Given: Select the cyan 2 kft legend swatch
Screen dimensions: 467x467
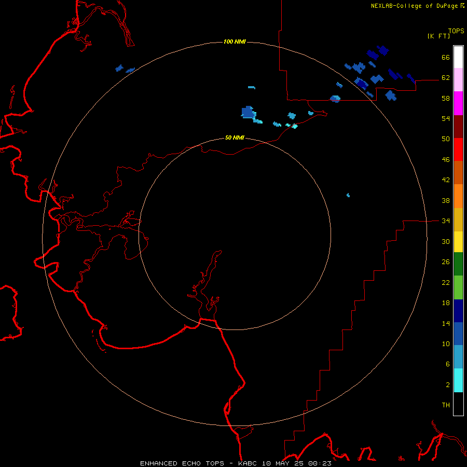Looking at the screenshot, I should tap(458, 380).
